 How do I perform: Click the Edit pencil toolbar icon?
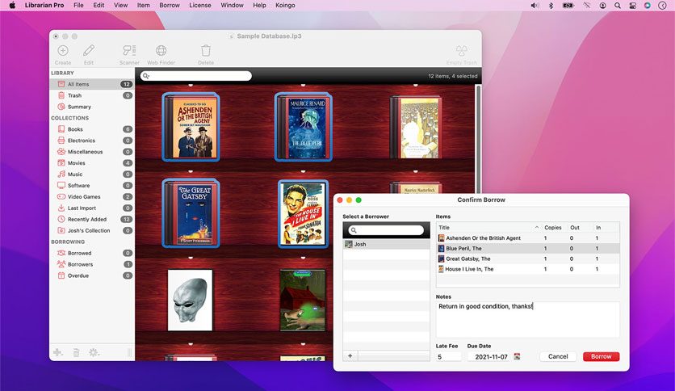[89, 51]
